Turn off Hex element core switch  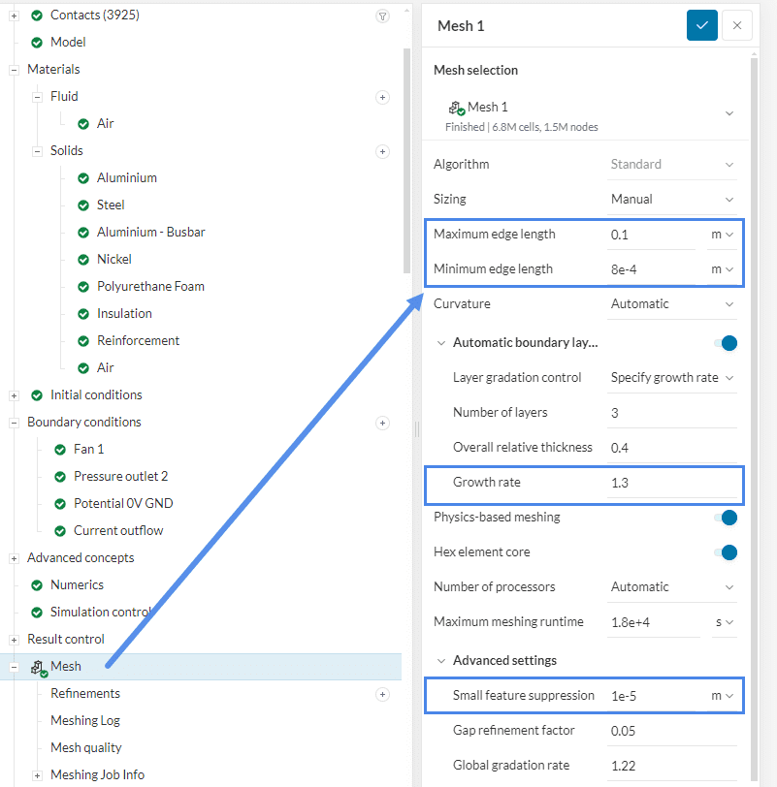725,552
